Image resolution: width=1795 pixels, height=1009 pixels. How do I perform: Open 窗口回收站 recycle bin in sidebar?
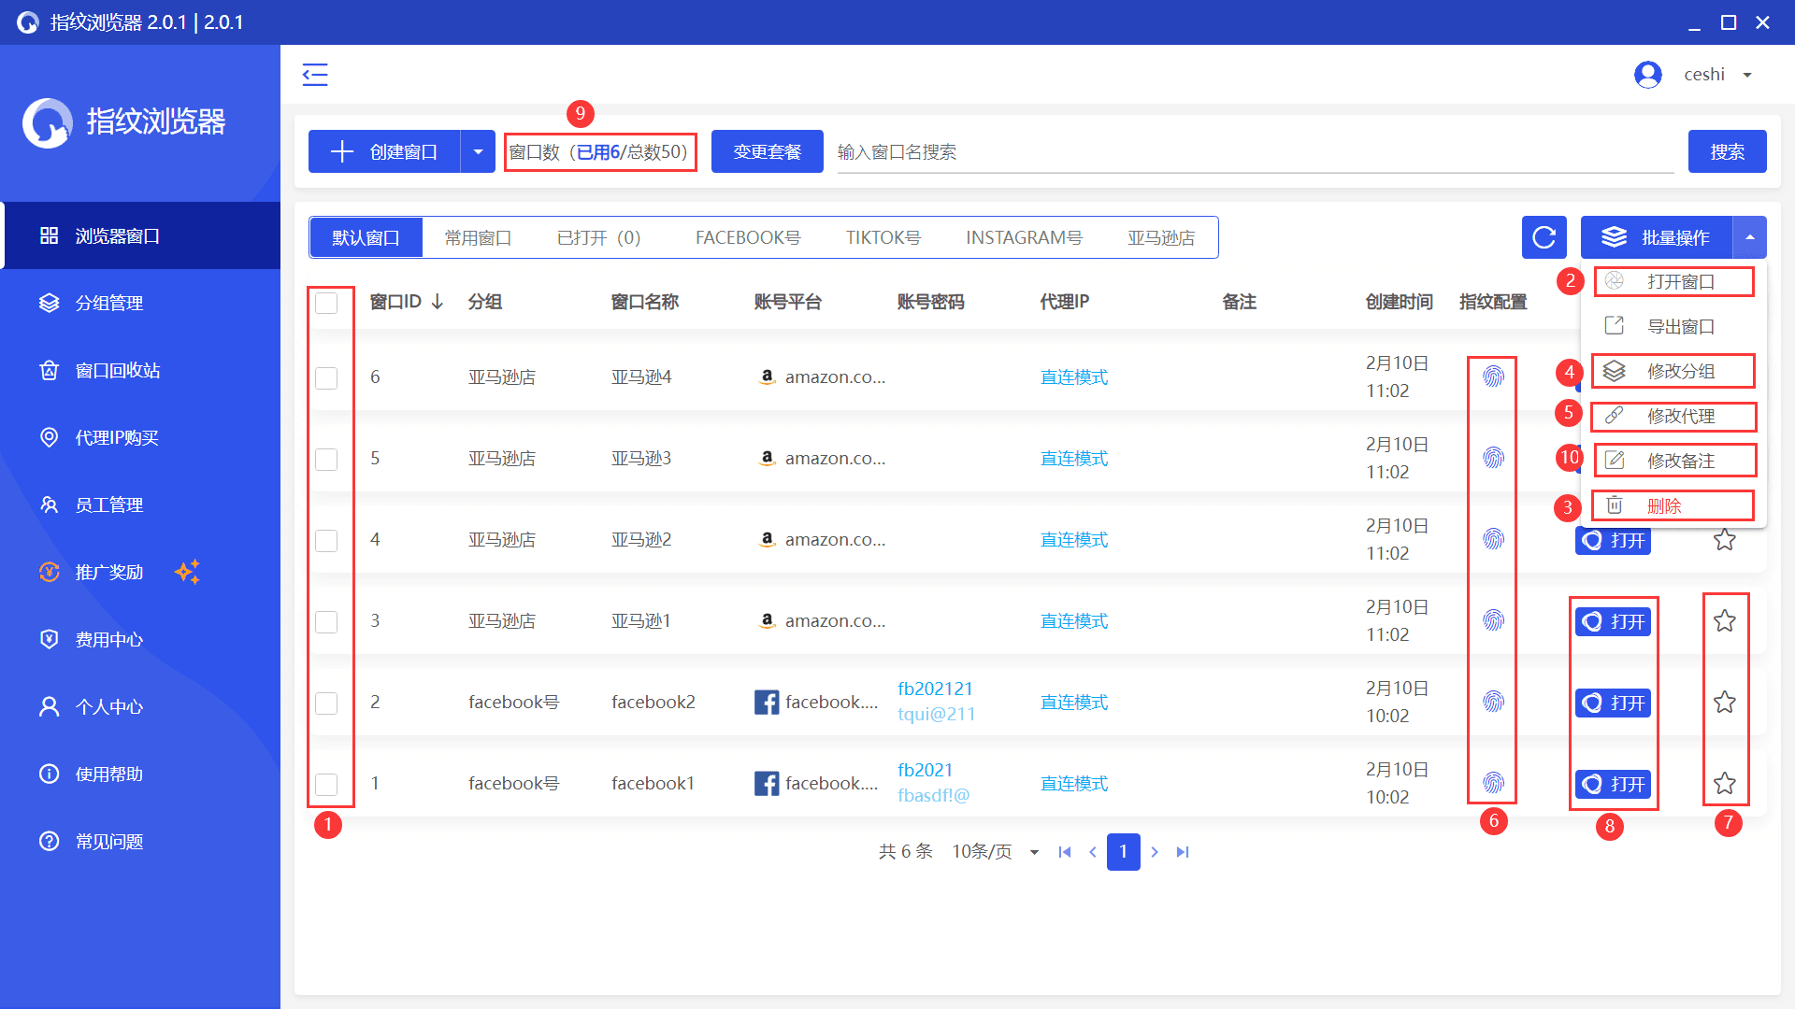(117, 371)
